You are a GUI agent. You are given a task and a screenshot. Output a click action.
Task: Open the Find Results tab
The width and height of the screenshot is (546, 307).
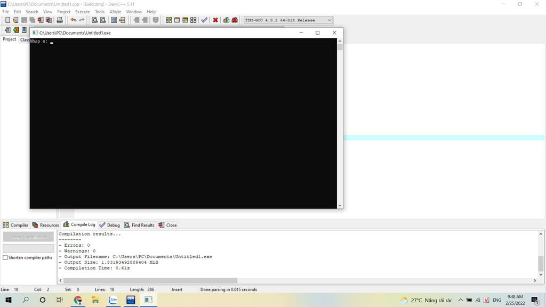click(139, 225)
